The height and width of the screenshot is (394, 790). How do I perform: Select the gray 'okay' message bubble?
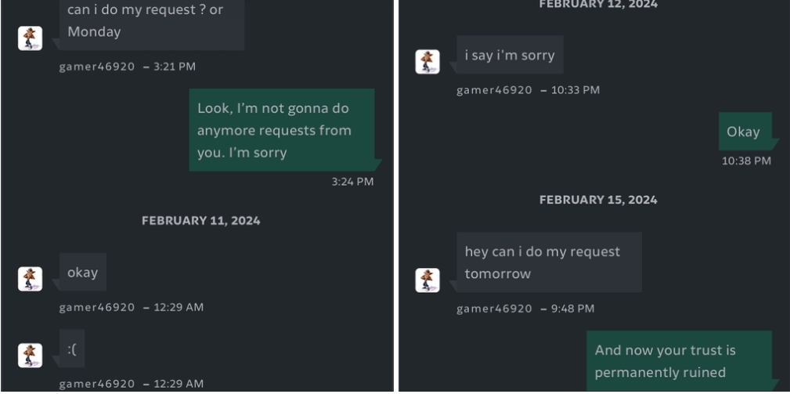(x=83, y=272)
